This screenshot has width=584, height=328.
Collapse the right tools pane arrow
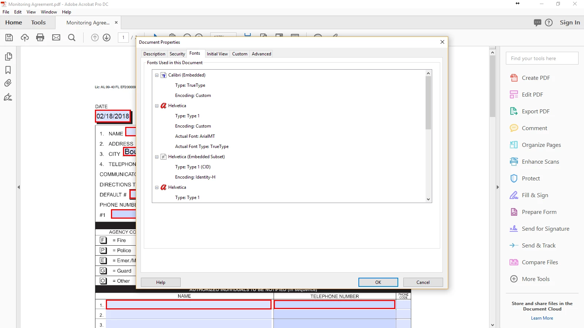point(497,187)
